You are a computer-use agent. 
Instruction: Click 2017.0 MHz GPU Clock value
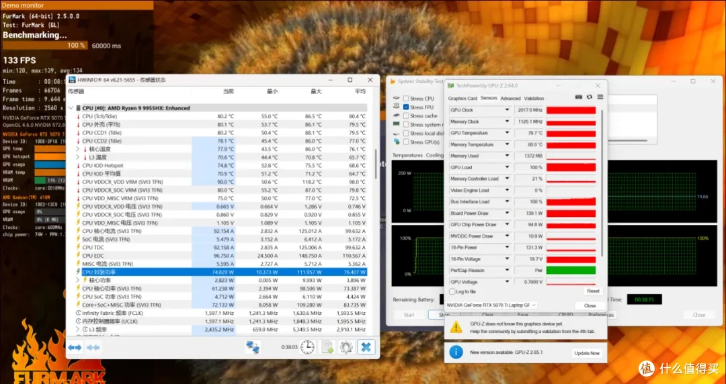(x=531, y=110)
